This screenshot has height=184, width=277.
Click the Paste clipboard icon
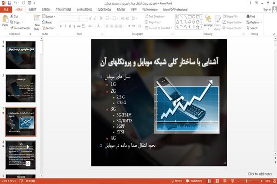(x=5, y=19)
